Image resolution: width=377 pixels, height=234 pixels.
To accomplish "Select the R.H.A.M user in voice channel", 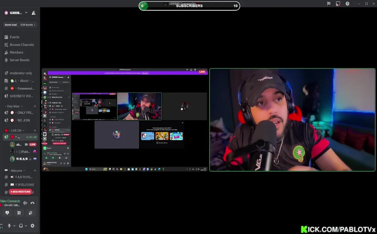I will click(x=23, y=159).
